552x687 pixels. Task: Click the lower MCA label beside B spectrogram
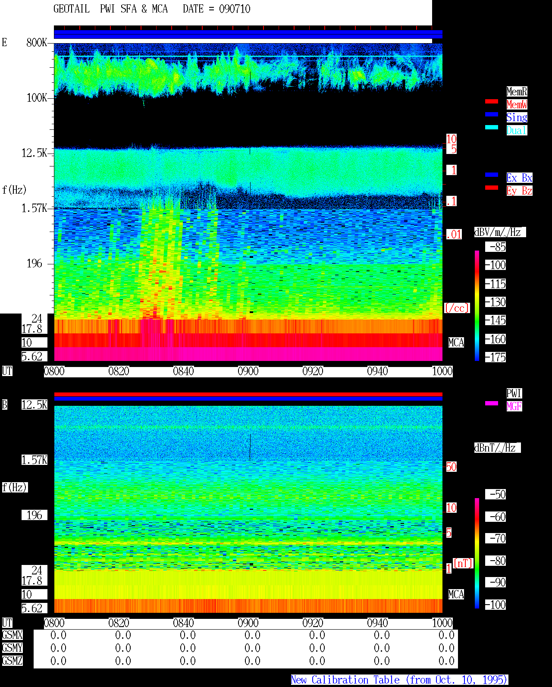pos(456,595)
